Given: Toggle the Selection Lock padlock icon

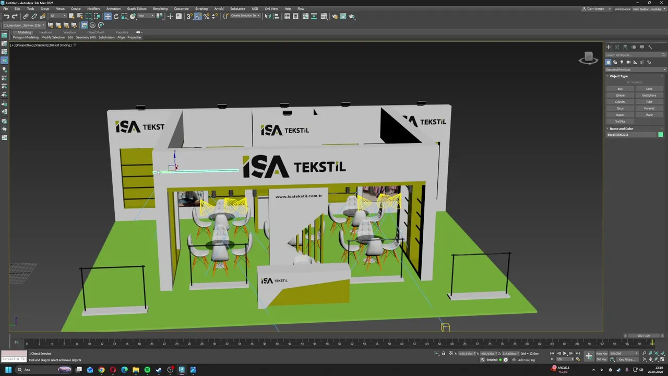Looking at the screenshot, I should pos(444,354).
